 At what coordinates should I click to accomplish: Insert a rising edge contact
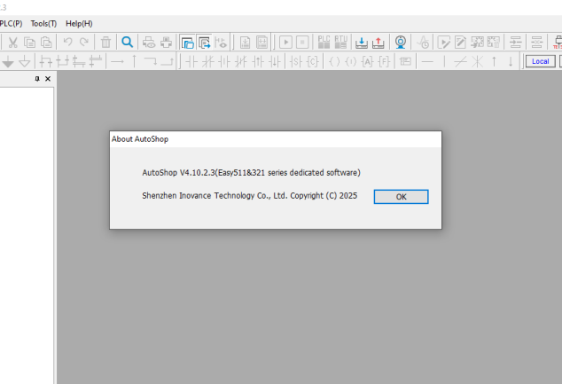click(258, 62)
